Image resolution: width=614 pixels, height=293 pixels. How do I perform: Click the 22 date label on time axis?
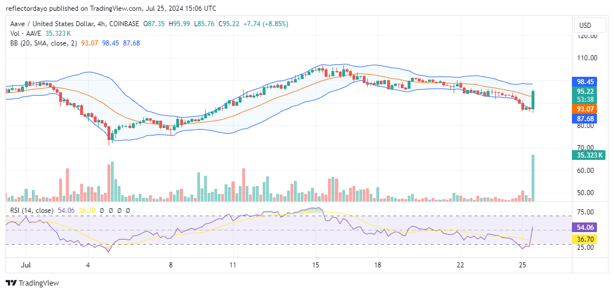460,265
